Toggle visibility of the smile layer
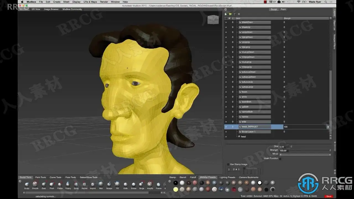The height and width of the screenshot is (199, 354). coord(226,97)
